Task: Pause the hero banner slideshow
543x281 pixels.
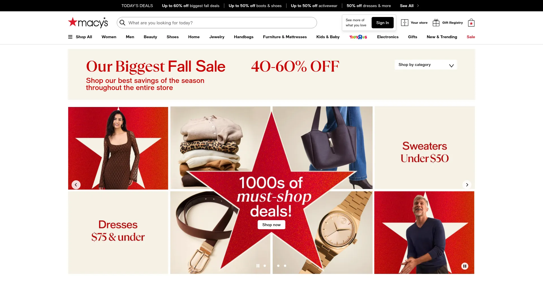Action: (x=258, y=266)
